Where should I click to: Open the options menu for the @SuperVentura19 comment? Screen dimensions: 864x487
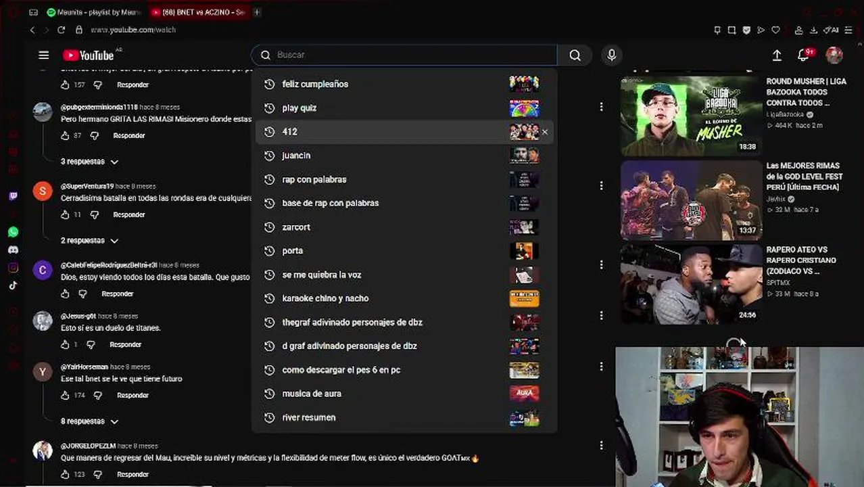click(601, 185)
